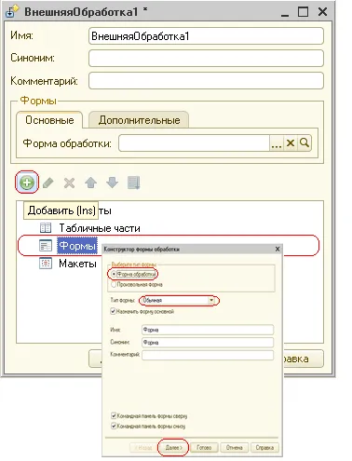Click the move up arrow icon
The image size is (352, 461).
[90, 183]
